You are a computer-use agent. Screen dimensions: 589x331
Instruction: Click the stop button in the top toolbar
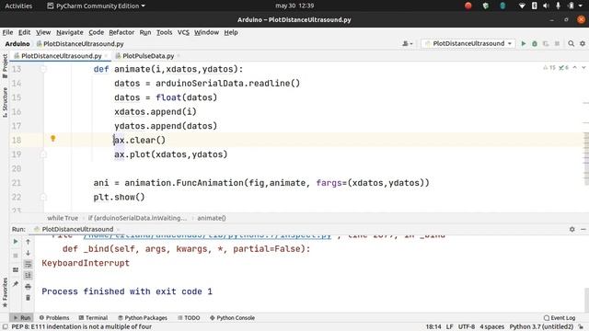point(557,43)
